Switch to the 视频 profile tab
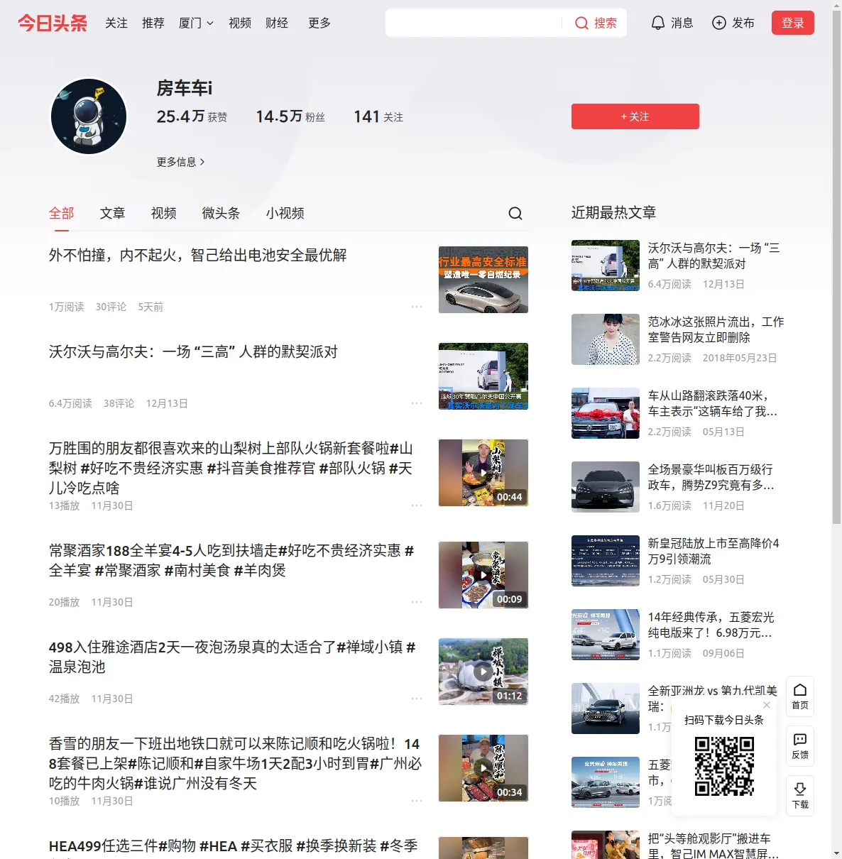Image resolution: width=842 pixels, height=859 pixels. 164,213
